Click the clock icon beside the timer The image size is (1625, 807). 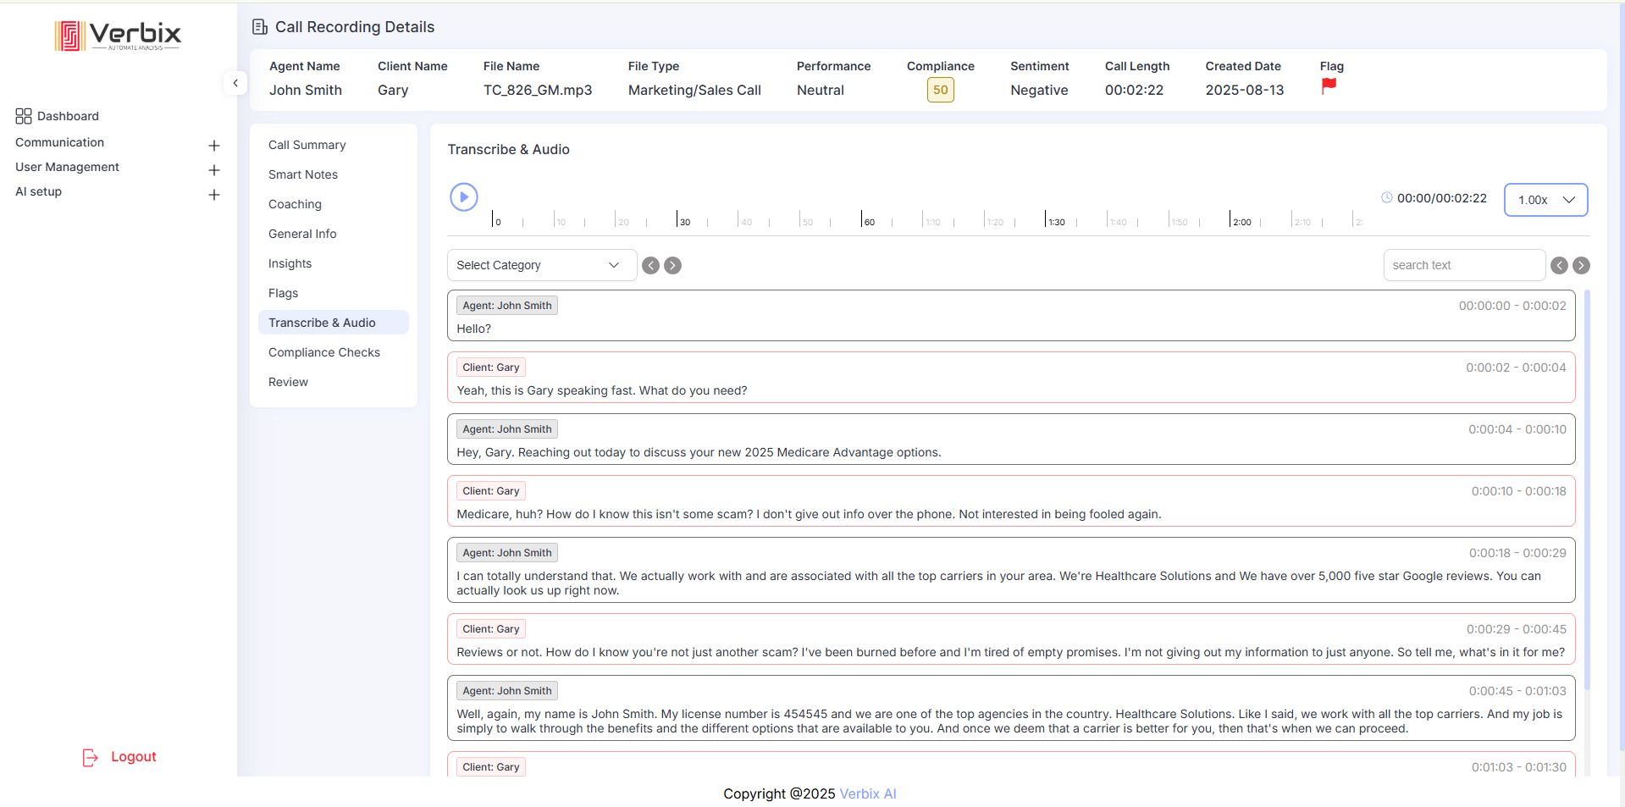1387,198
